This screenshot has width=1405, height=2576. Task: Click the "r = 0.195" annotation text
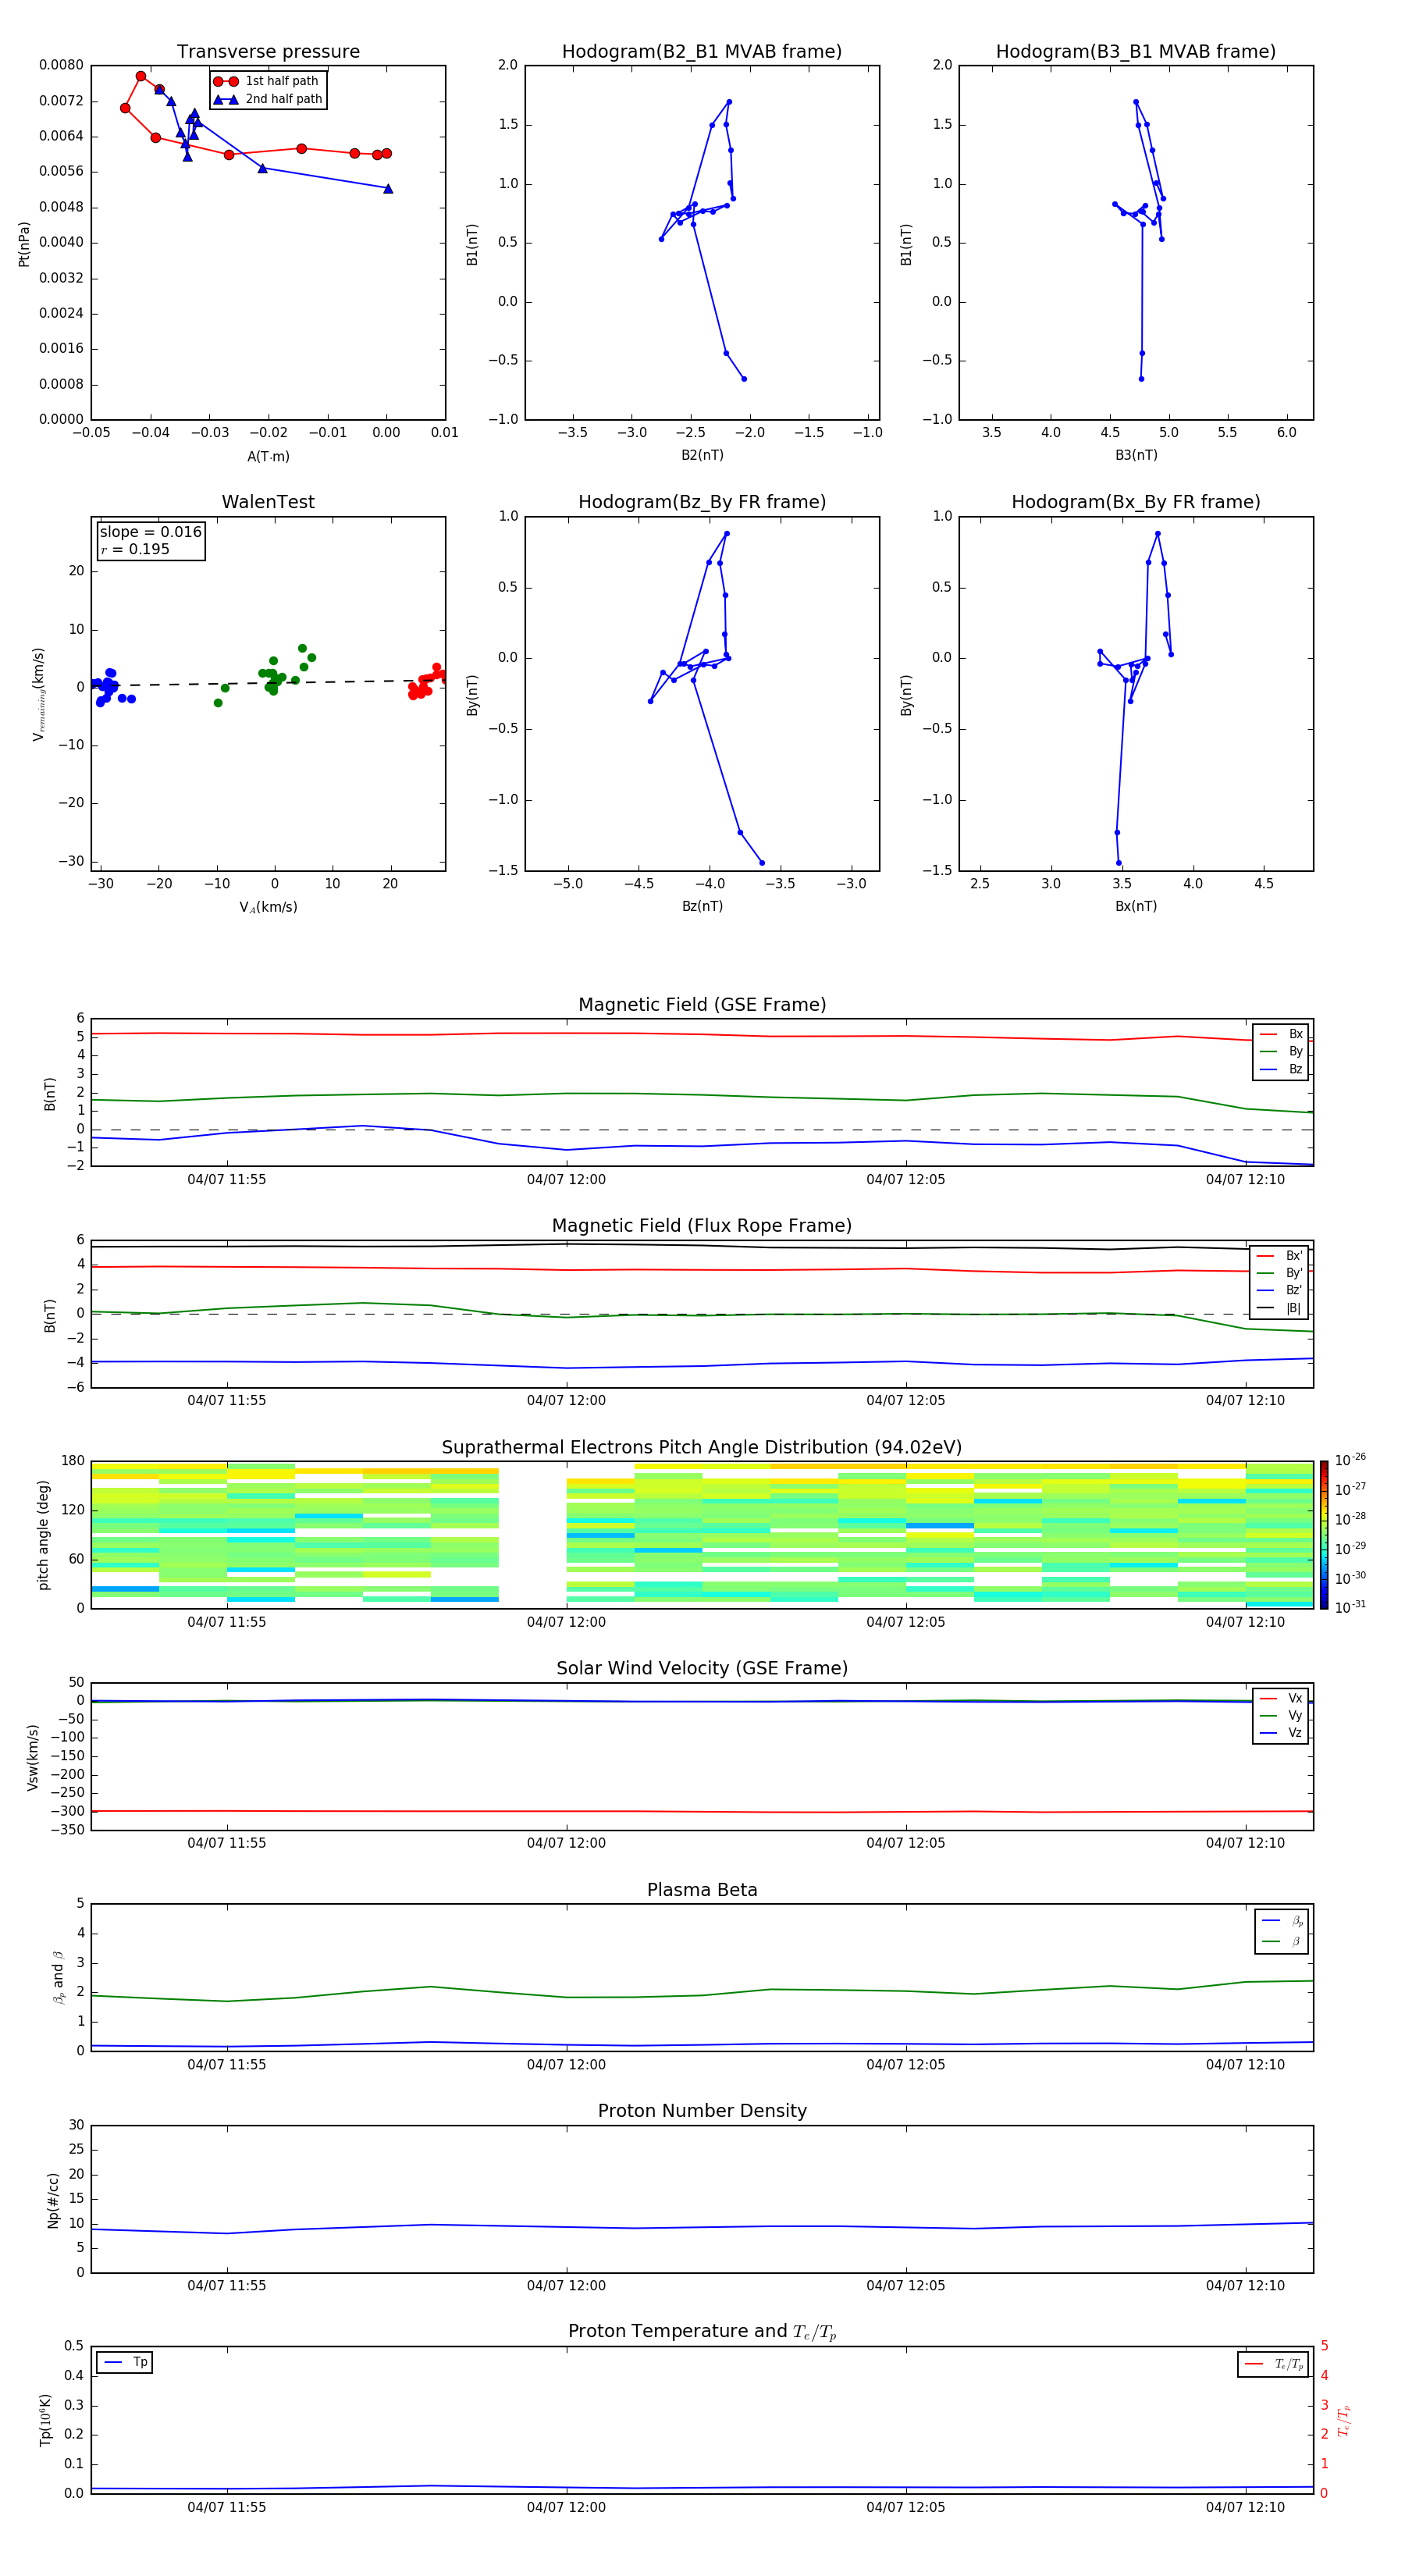tap(135, 549)
